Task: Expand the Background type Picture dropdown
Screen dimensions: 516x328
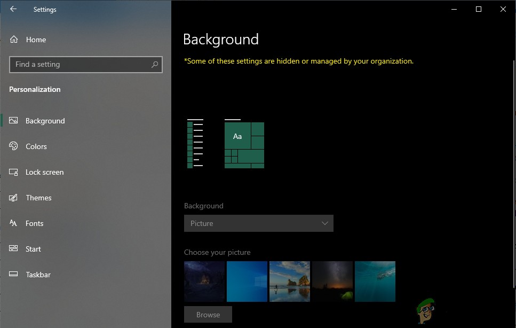Action: (x=259, y=223)
